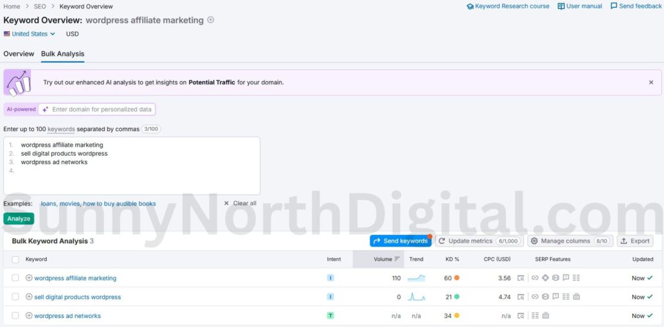Click volume value 110
Image resolution: width=664 pixels, height=327 pixels.
point(396,278)
